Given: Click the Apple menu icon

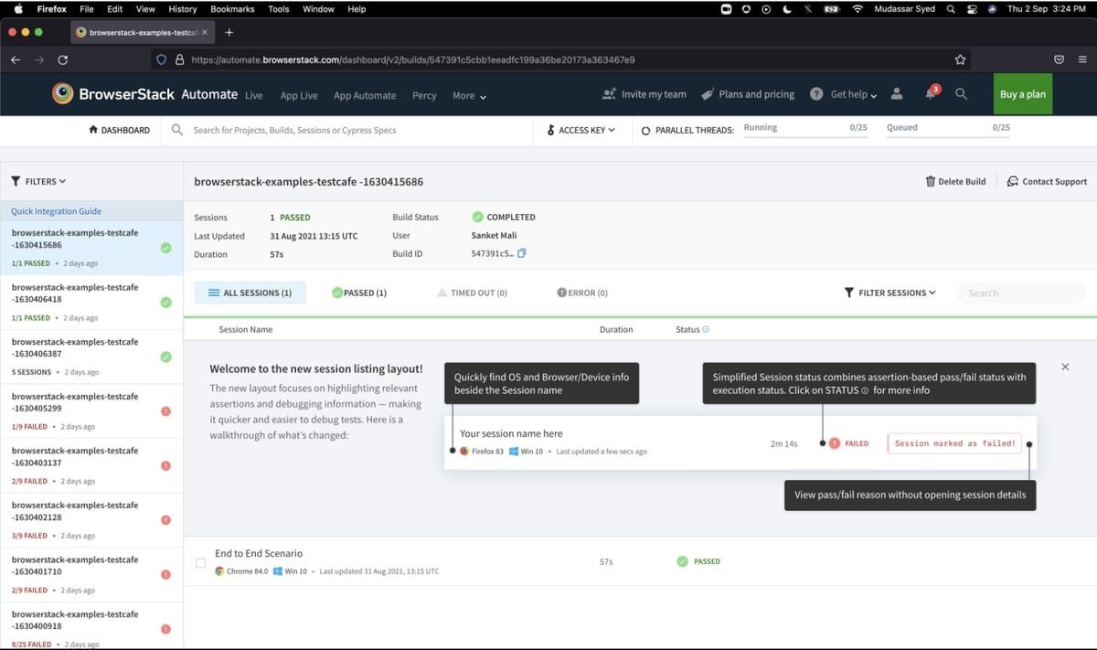Looking at the screenshot, I should [17, 9].
